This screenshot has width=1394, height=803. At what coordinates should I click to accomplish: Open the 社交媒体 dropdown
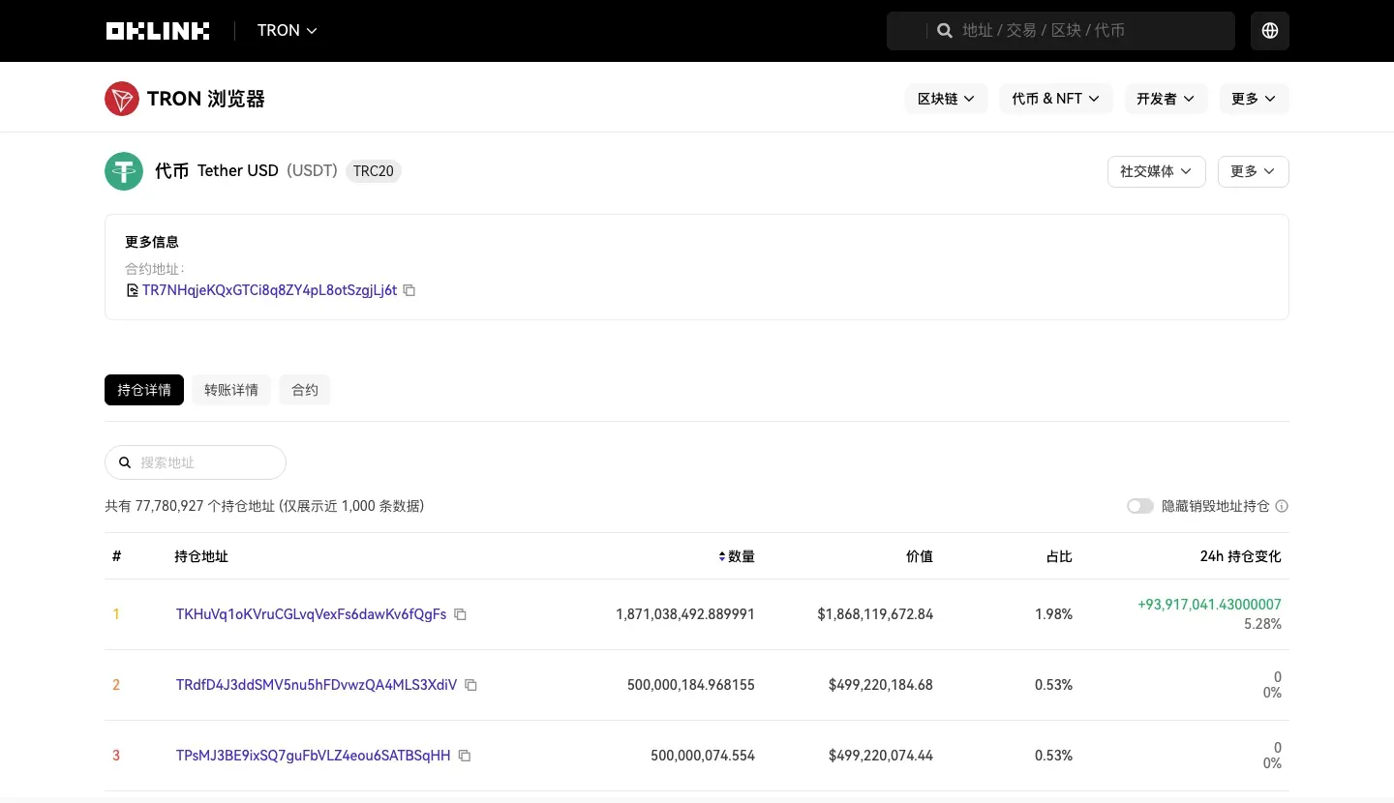[x=1156, y=171]
